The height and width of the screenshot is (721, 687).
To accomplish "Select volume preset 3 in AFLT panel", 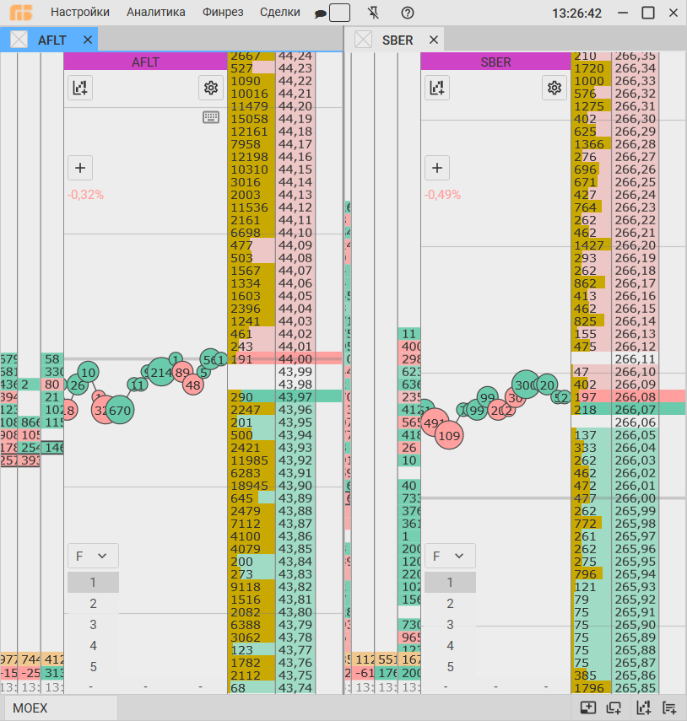I will (93, 625).
